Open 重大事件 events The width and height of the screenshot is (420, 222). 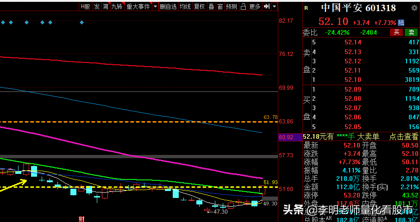pos(138,6)
